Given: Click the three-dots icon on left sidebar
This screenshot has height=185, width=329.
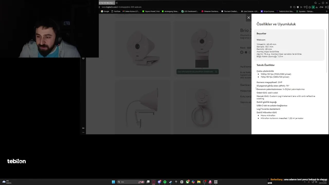Looking at the screenshot, I should [x=83, y=132].
